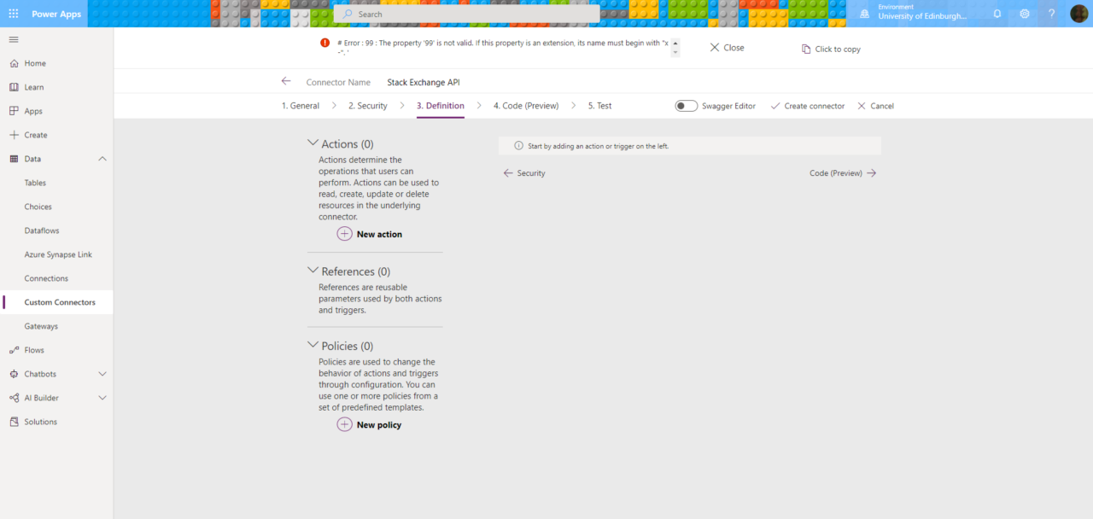The width and height of the screenshot is (1093, 519).
Task: Open the settings gear icon
Action: [x=1024, y=14]
